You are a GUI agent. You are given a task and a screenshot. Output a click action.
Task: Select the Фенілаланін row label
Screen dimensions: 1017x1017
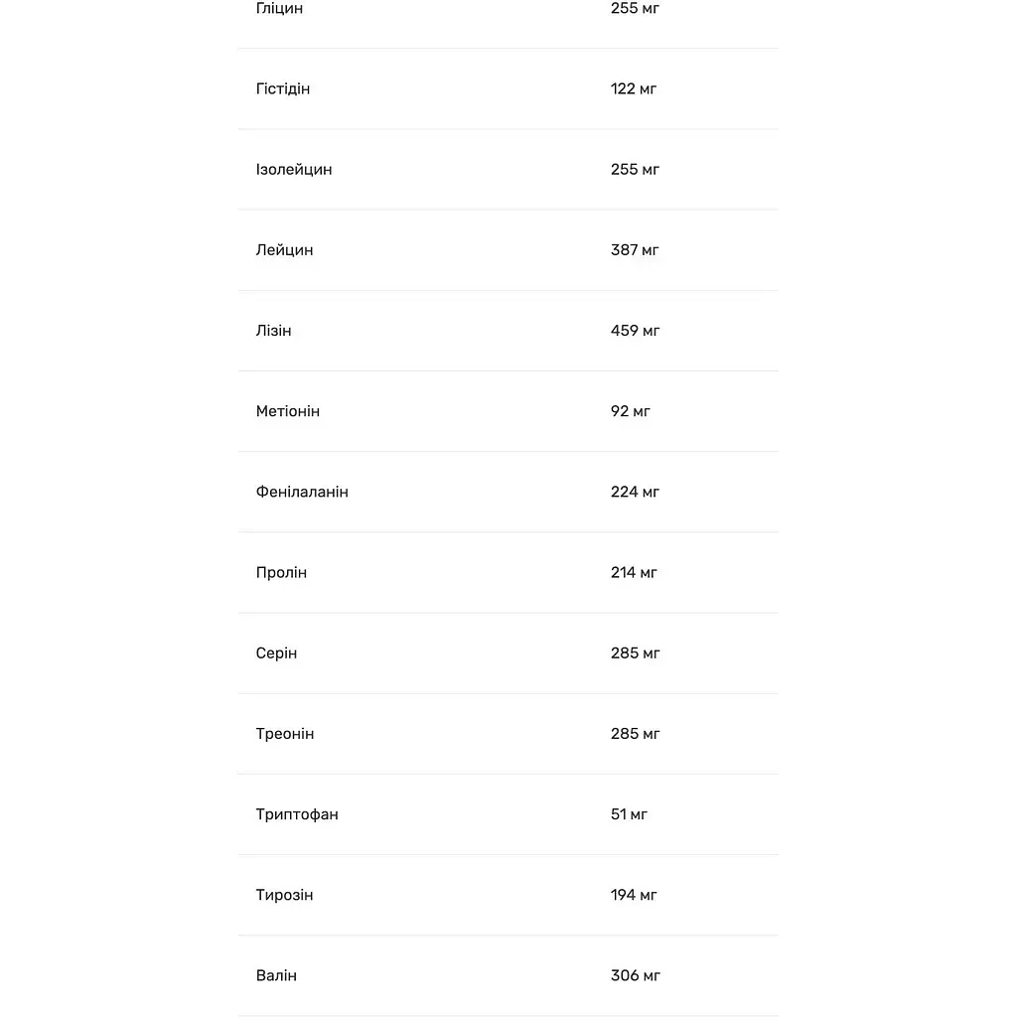[x=302, y=492]
